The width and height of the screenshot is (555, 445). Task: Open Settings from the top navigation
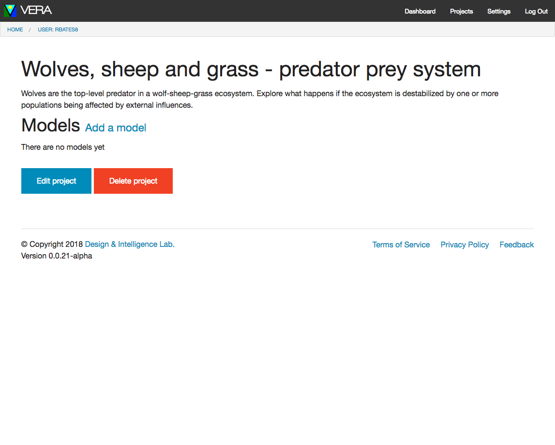click(x=498, y=11)
